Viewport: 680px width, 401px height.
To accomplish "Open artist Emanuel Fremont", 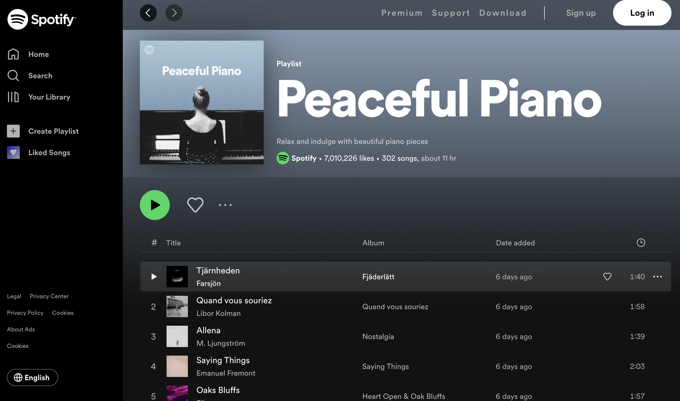I will (x=226, y=373).
